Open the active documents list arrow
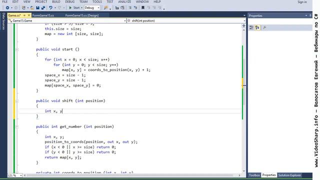The width and height of the screenshot is (320, 180). tap(244, 15)
